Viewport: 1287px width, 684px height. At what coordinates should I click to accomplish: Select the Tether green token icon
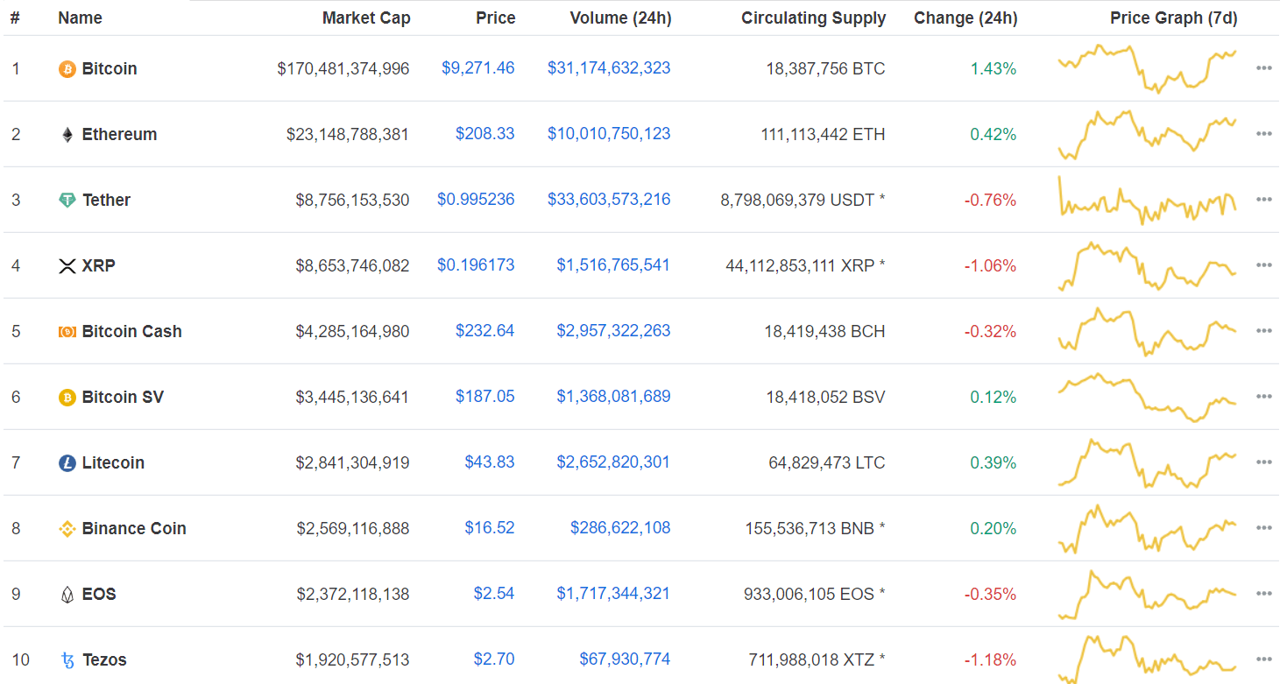pyautogui.click(x=67, y=200)
